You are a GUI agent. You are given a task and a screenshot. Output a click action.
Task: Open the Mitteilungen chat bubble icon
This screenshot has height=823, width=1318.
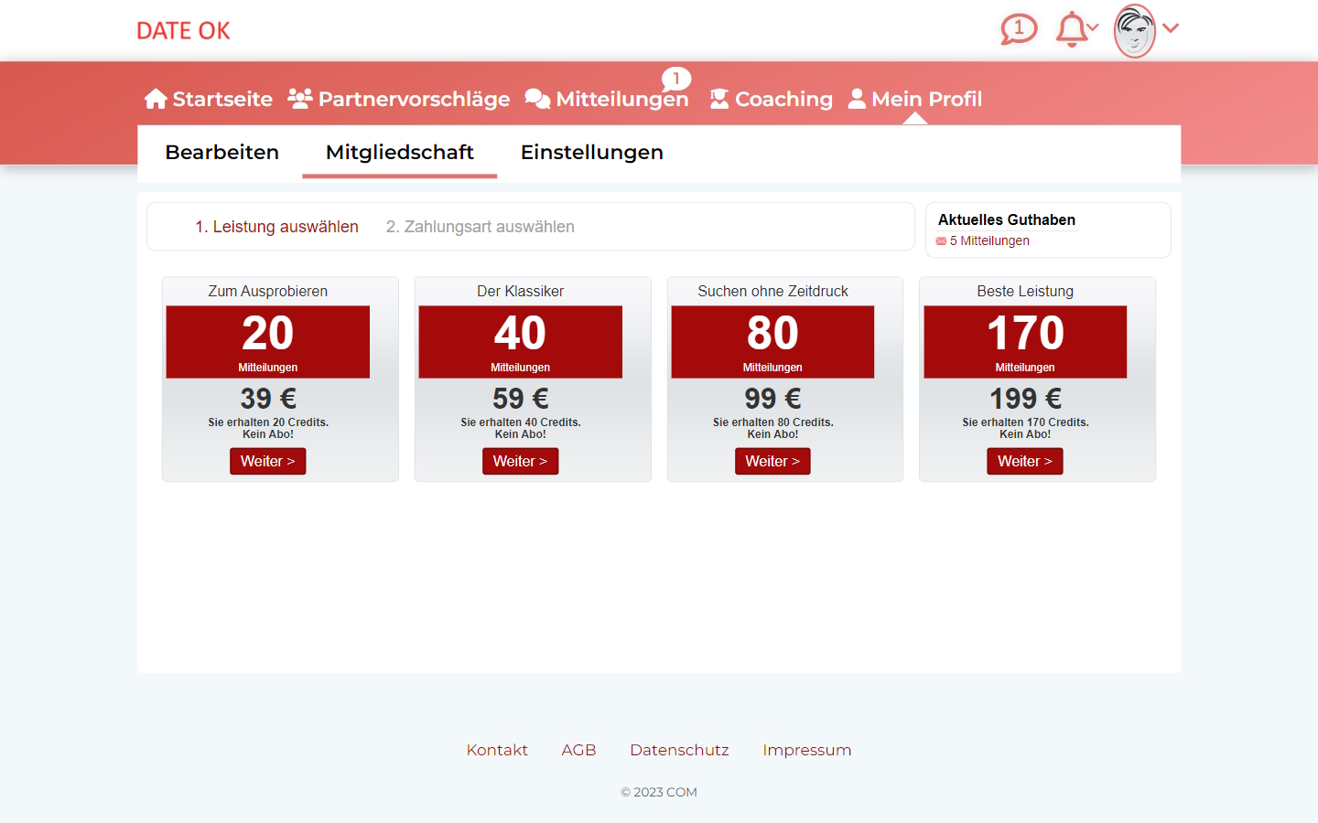click(x=537, y=98)
